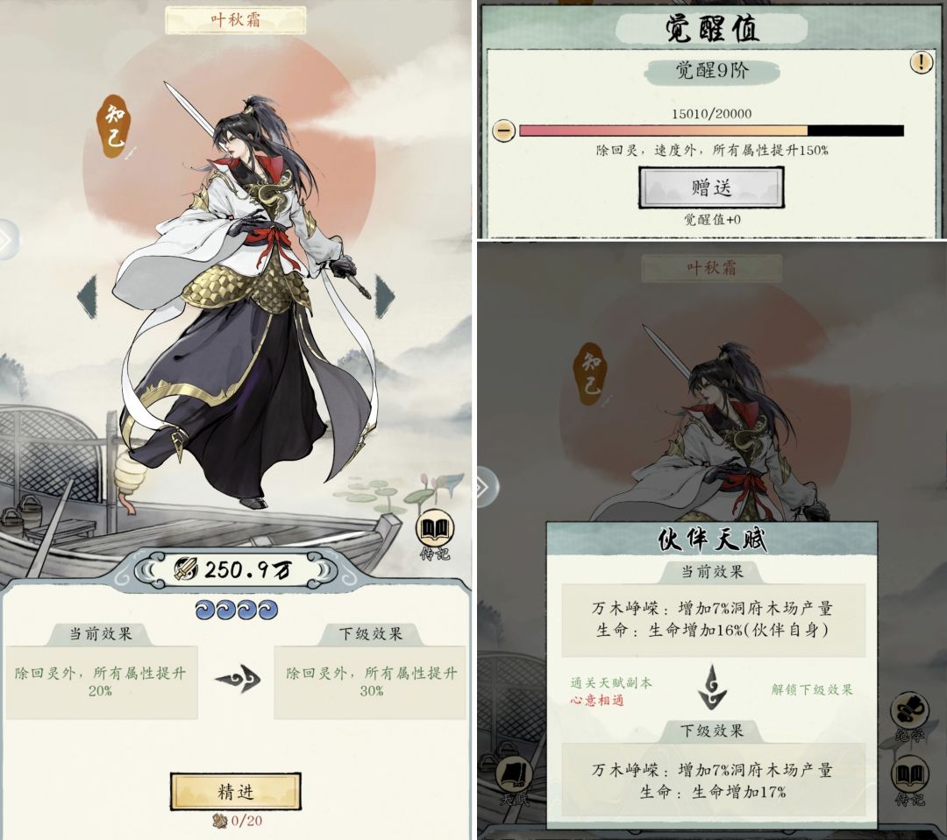Expand the chevron handle on right panel edge
Image resolution: width=947 pixels, height=840 pixels.
[x=488, y=486]
